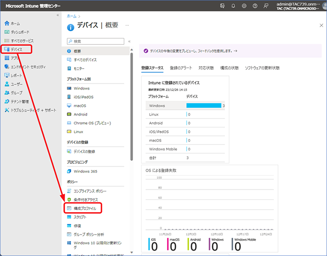The width and height of the screenshot is (327, 256).
Task: Open すべてのサービス in the left navigation
Action: pyautogui.click(x=19, y=41)
